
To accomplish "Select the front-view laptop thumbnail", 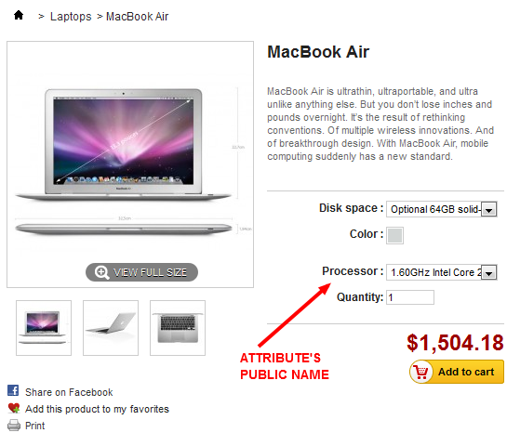I will [x=44, y=328].
